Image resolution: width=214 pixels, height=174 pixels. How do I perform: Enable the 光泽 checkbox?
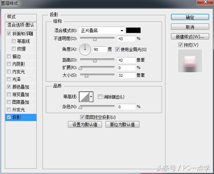pyautogui.click(x=9, y=79)
